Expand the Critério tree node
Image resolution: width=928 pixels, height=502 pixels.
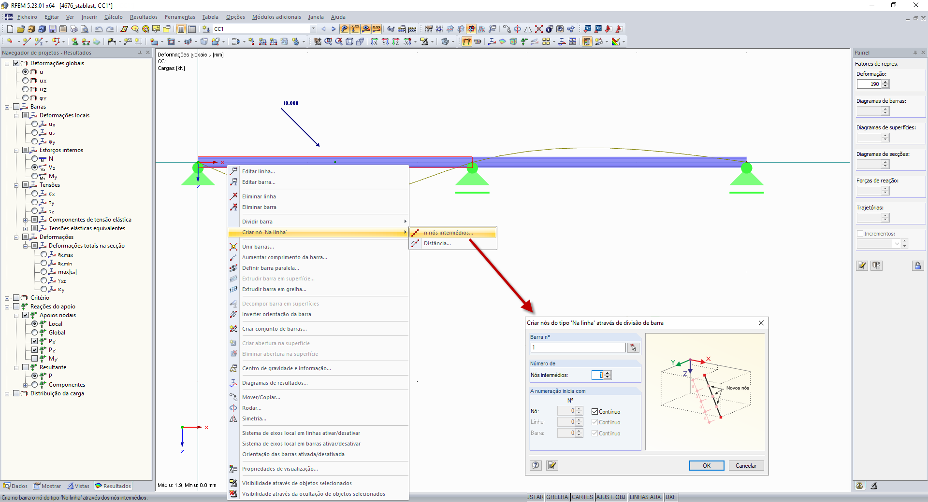click(x=7, y=298)
